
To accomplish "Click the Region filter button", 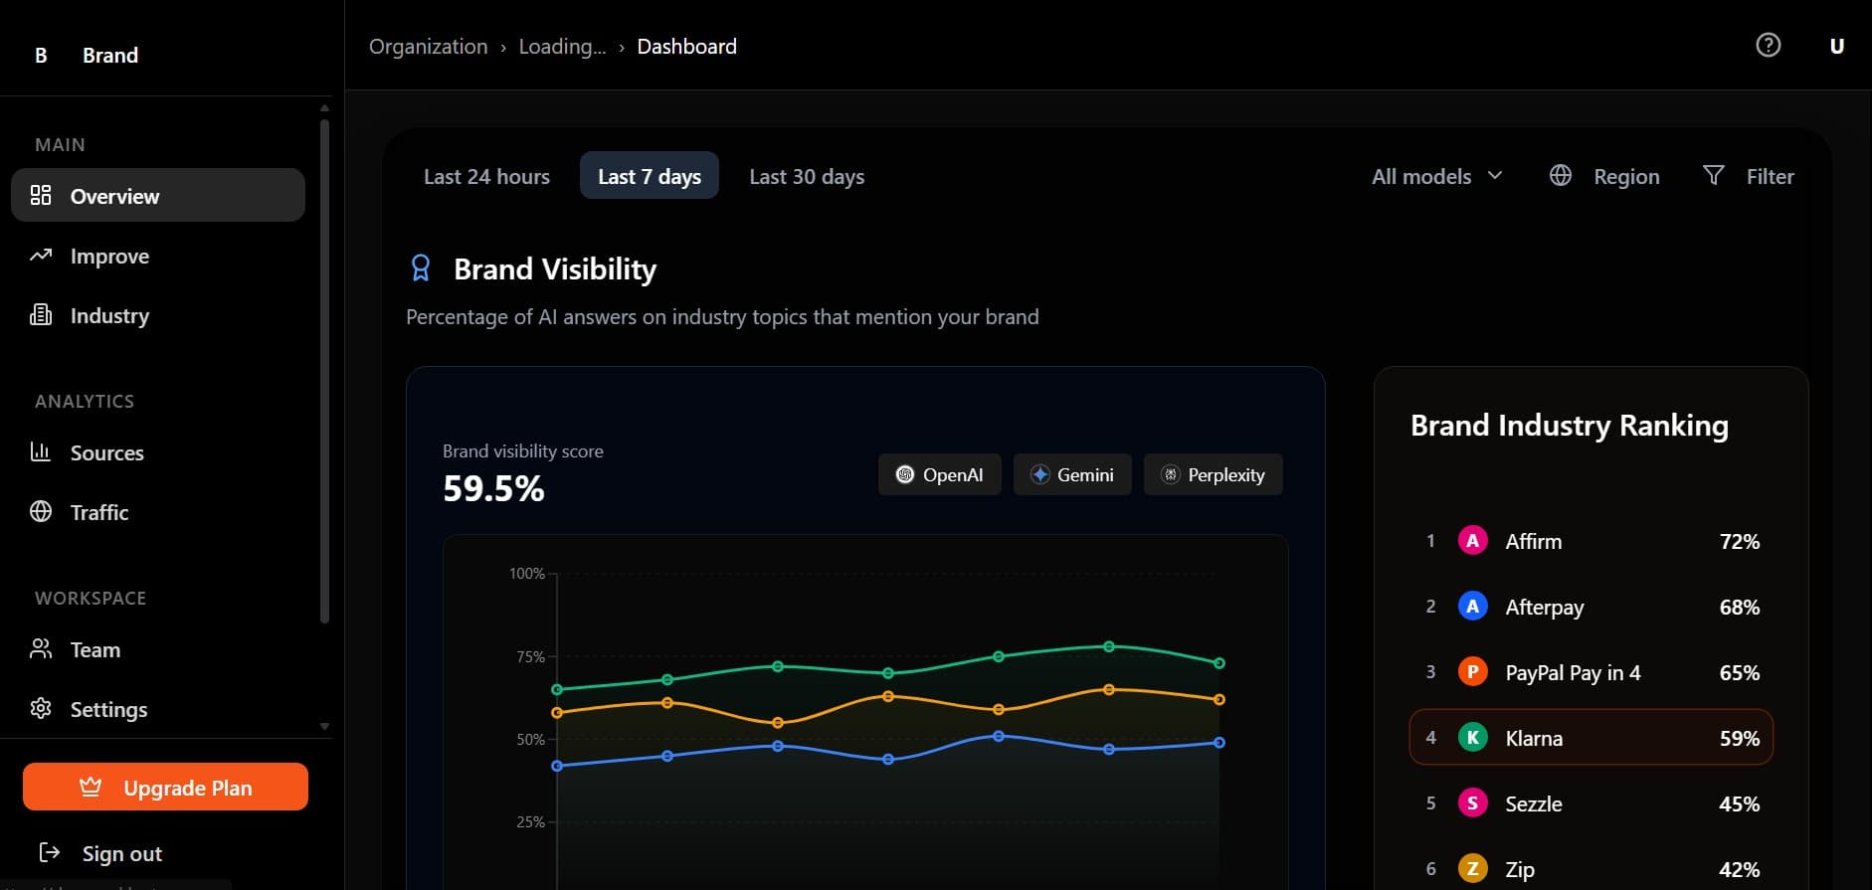I will click(1604, 176).
